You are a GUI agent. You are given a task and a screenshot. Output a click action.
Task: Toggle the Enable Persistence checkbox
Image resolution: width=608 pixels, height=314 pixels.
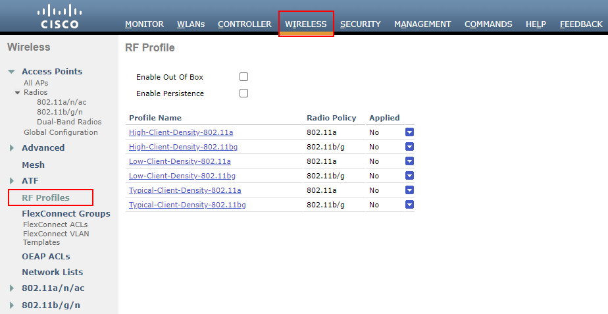click(x=243, y=93)
